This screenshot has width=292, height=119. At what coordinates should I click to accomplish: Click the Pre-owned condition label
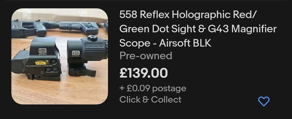pyautogui.click(x=146, y=56)
